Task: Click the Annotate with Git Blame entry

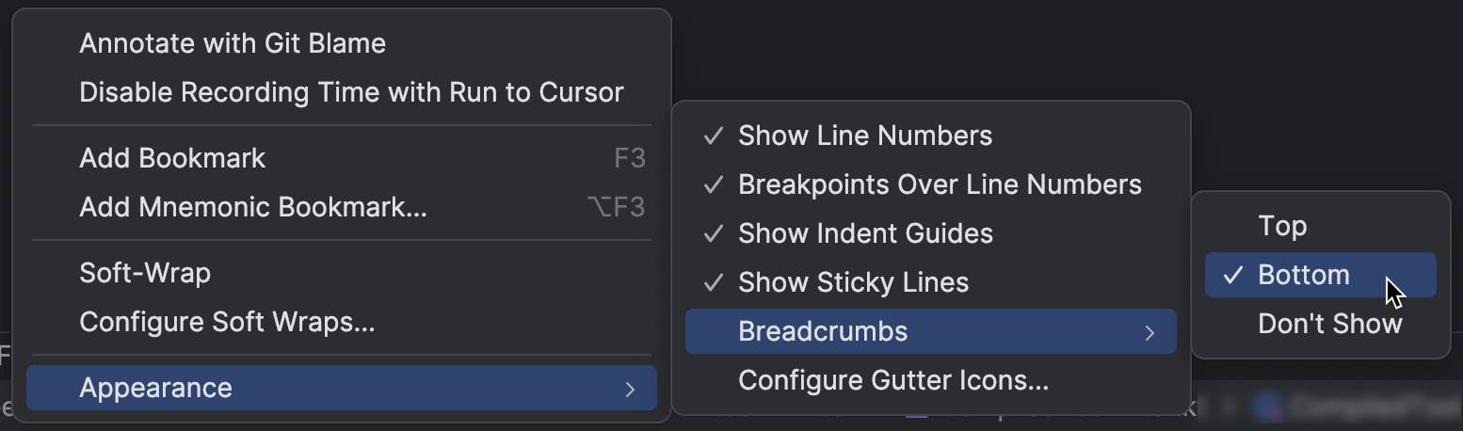Action: click(x=233, y=43)
